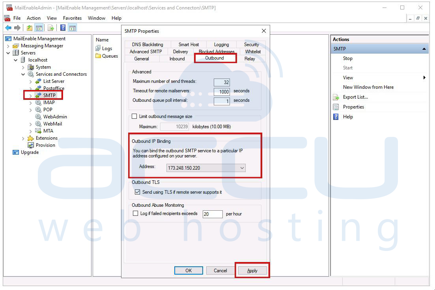The image size is (435, 290).
Task: Click the Timeout for remote mailservers field
Action: point(222,92)
